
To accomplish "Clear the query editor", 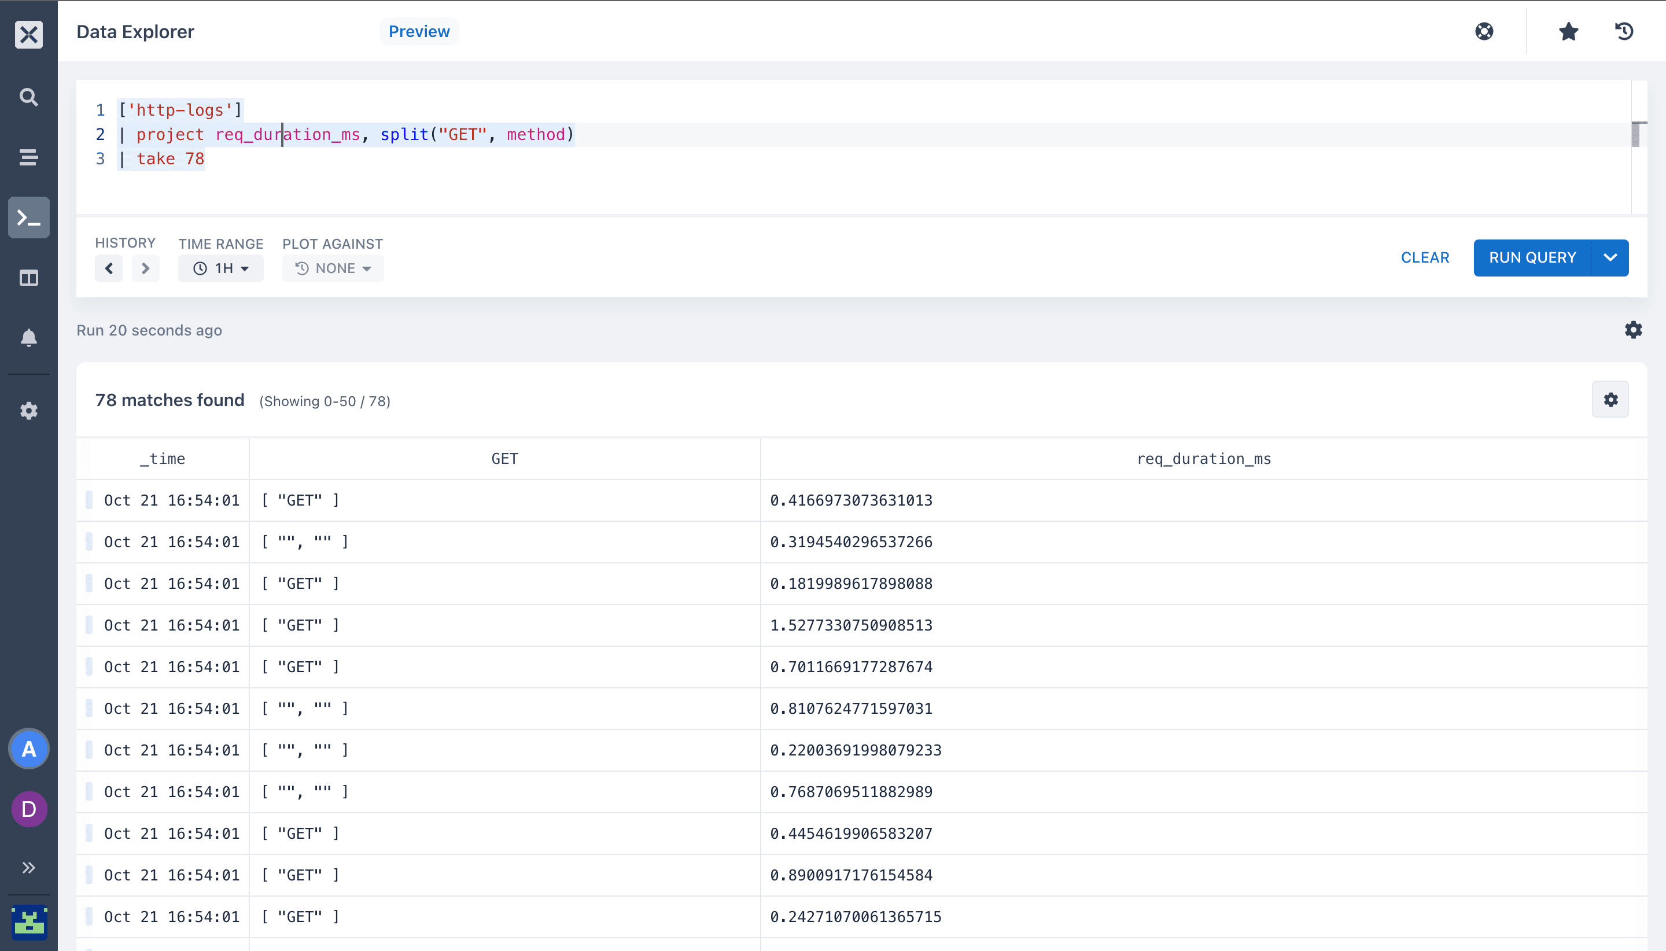I will point(1425,257).
